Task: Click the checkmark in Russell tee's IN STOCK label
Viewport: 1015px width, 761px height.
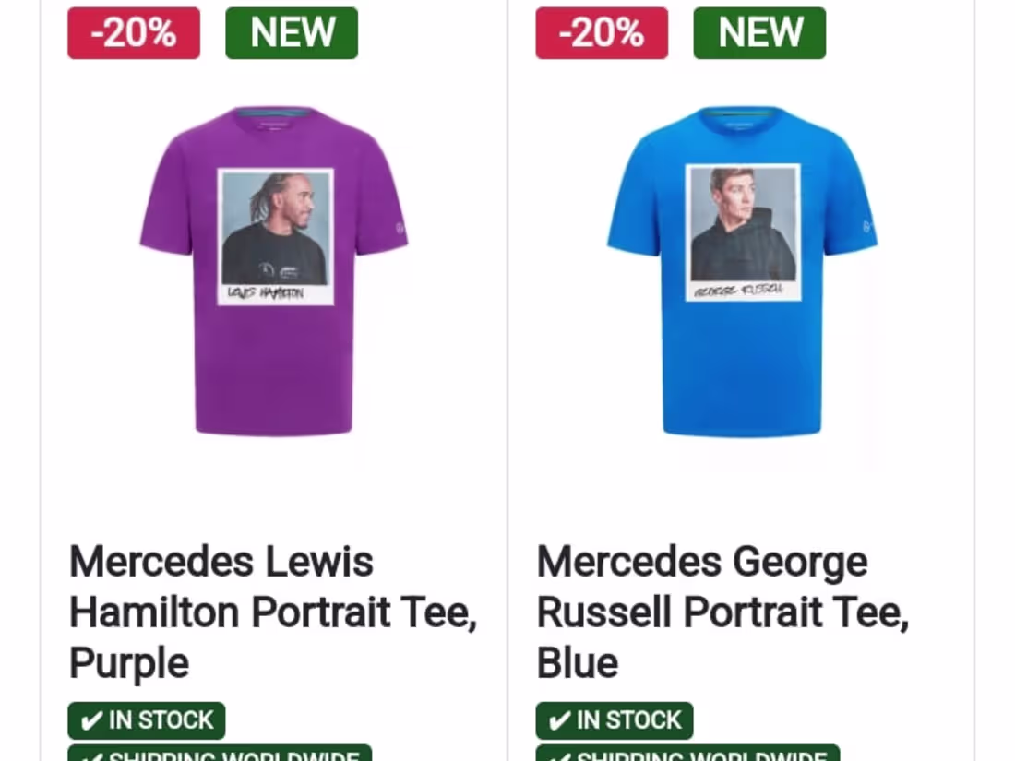Action: (x=559, y=720)
